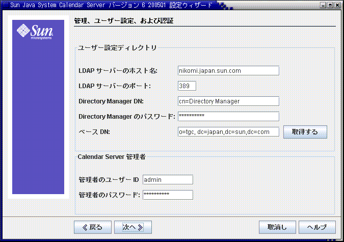Click the window menu icon in title bar
Image resolution: width=344 pixels, height=242 pixels.
coord(5,5)
